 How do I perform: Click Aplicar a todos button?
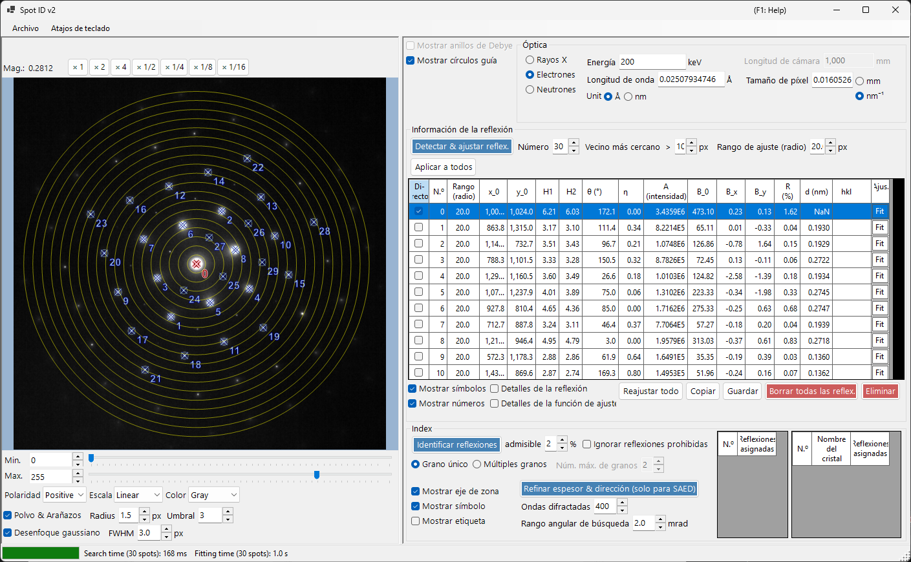444,167
